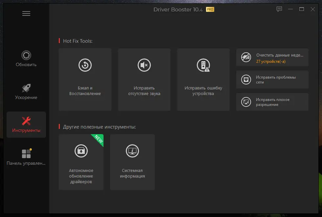
Task: Select the Обновить gear icon in sidebar
Action: click(26, 55)
